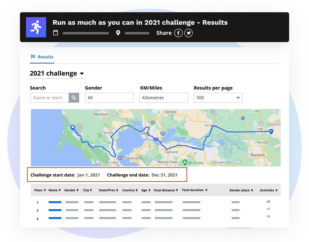Sort table by Total distance column
Screen dimensions: 309x242
point(166,190)
